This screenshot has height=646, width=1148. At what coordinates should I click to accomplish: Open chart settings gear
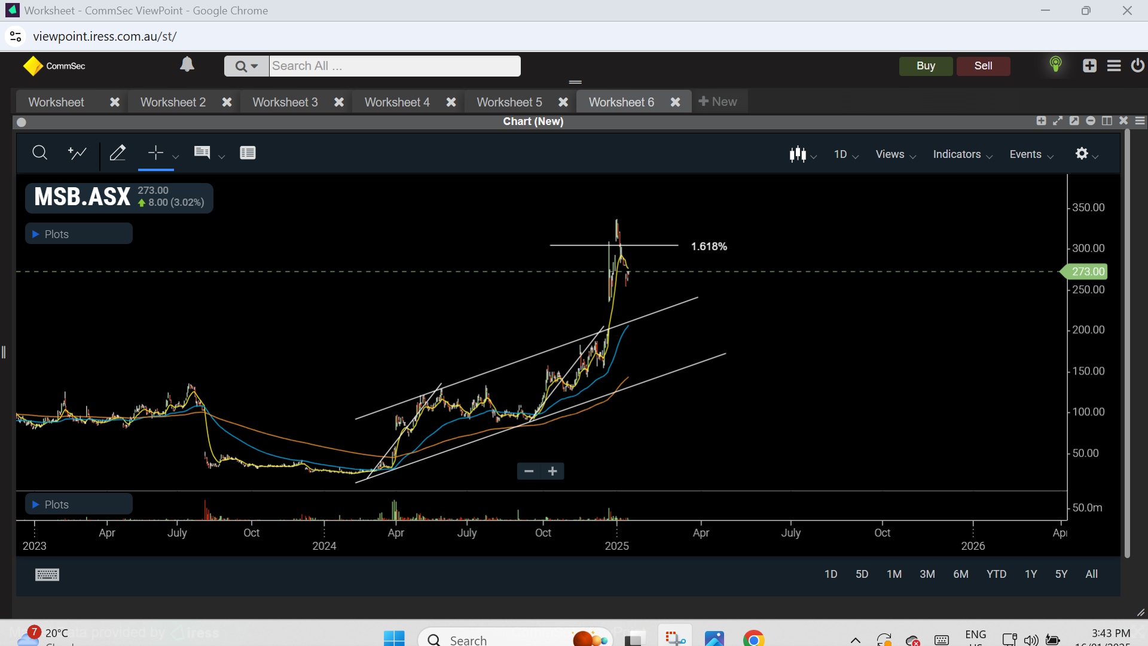click(x=1082, y=154)
